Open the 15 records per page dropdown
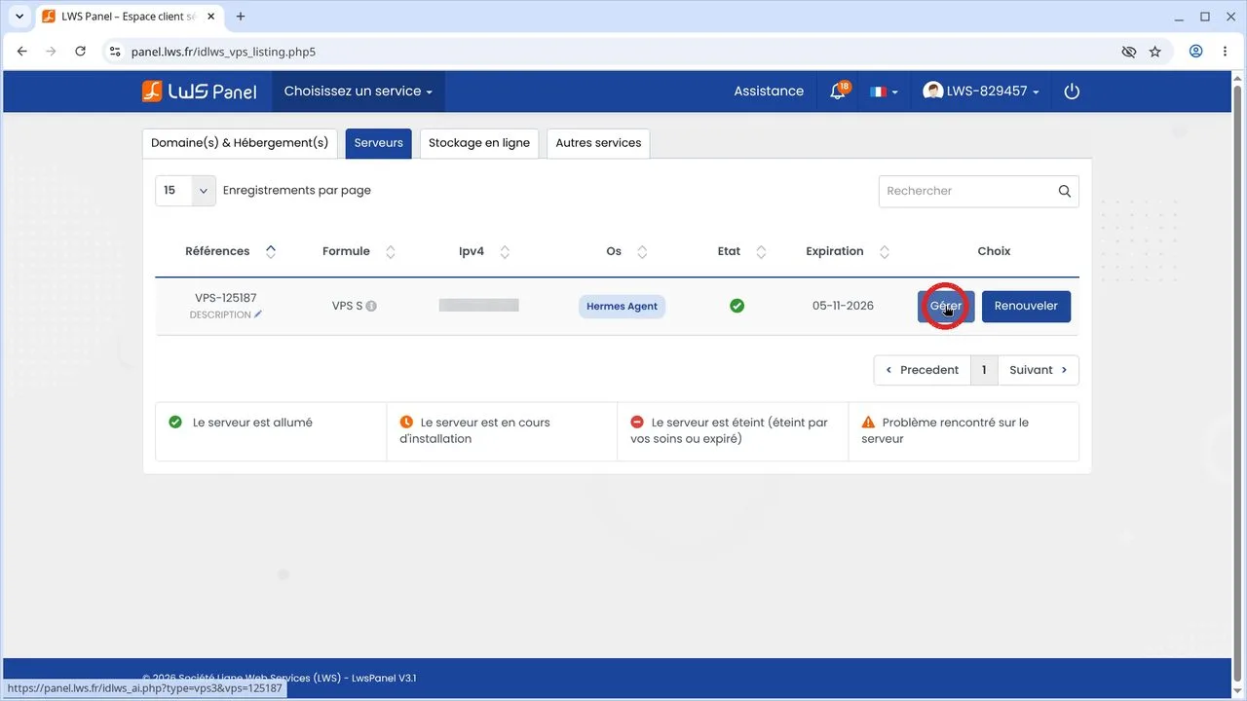This screenshot has height=701, width=1247. click(x=185, y=191)
